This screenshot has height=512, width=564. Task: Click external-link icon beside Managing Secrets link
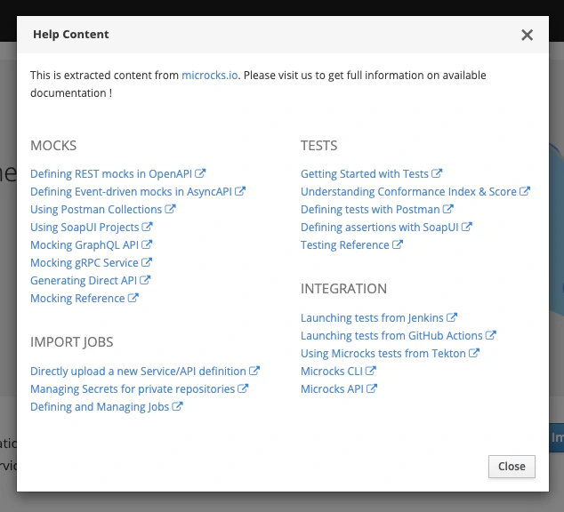(244, 389)
